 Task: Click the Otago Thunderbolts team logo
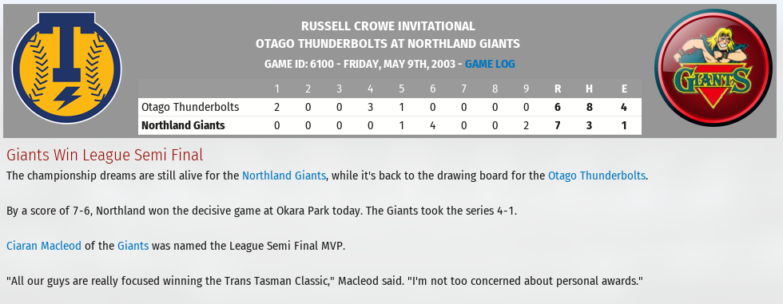pyautogui.click(x=66, y=68)
